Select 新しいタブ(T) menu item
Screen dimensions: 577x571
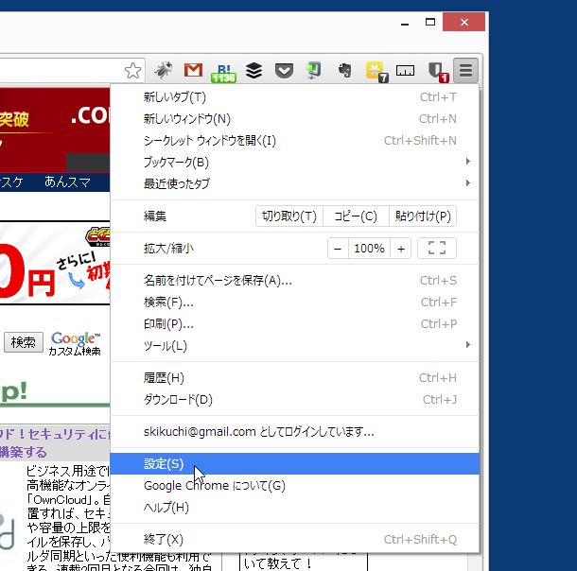294,97
